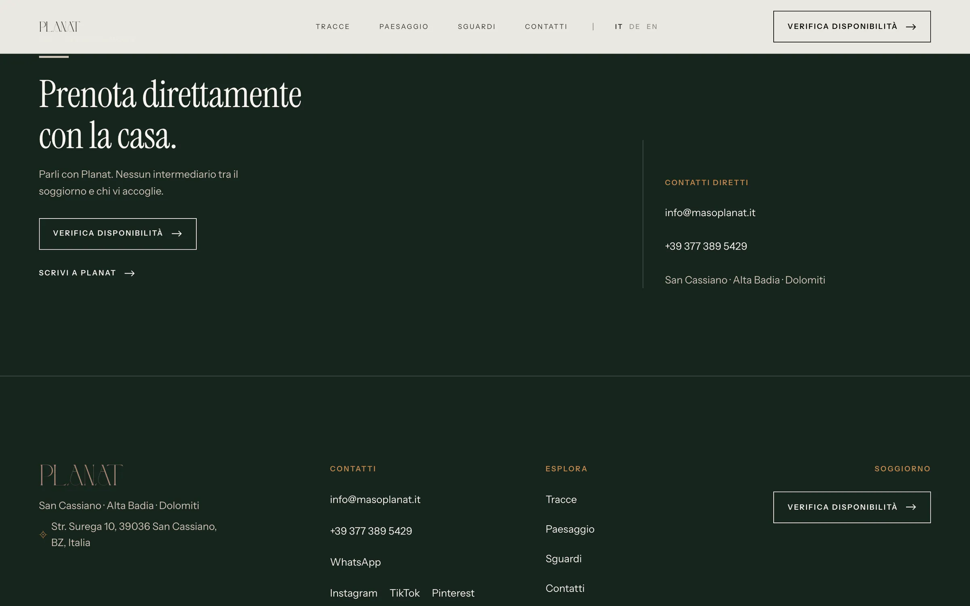Visit the Pinterest link

453,593
